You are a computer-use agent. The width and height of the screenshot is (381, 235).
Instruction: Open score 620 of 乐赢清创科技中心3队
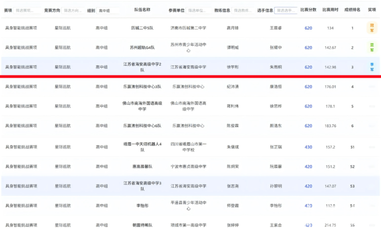tap(308, 87)
